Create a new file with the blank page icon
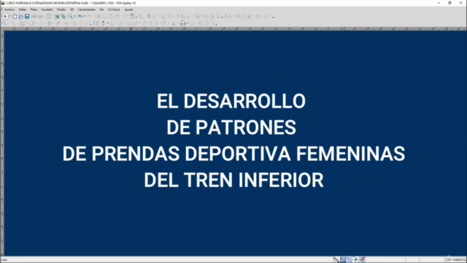Screen dimensions: 467x263 pyautogui.click(x=15, y=16)
